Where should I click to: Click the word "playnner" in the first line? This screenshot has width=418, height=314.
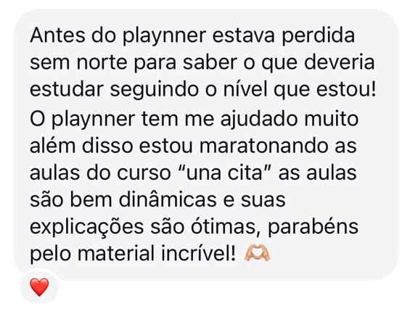point(165,37)
